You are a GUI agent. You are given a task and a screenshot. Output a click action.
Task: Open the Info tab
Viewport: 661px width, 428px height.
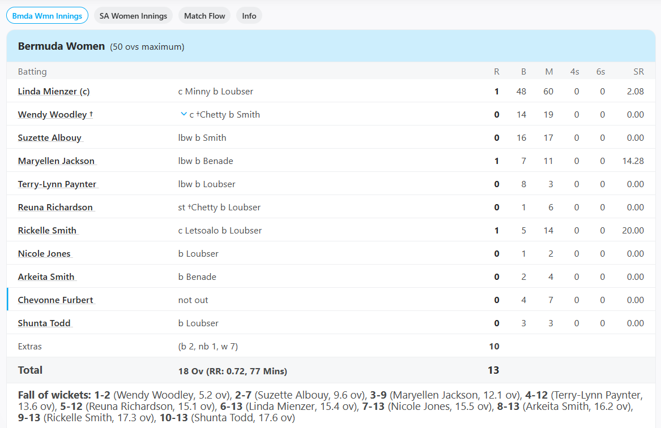tap(249, 16)
